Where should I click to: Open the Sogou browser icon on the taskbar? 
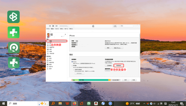pos(103,104)
